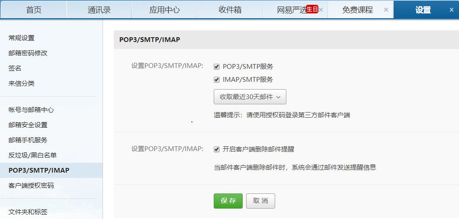The width and height of the screenshot is (459, 219).
Task: Open 客户端授权密码 in the sidebar
Action: tap(31, 186)
